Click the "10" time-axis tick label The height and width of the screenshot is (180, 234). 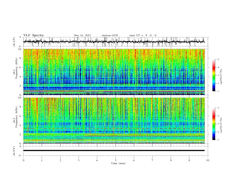tap(208, 160)
